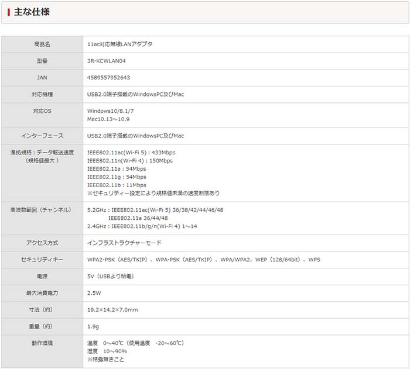Image resolution: width=410 pixels, height=369 pixels.
Task: Click the JAN code 4589557952643
Action: 109,77
